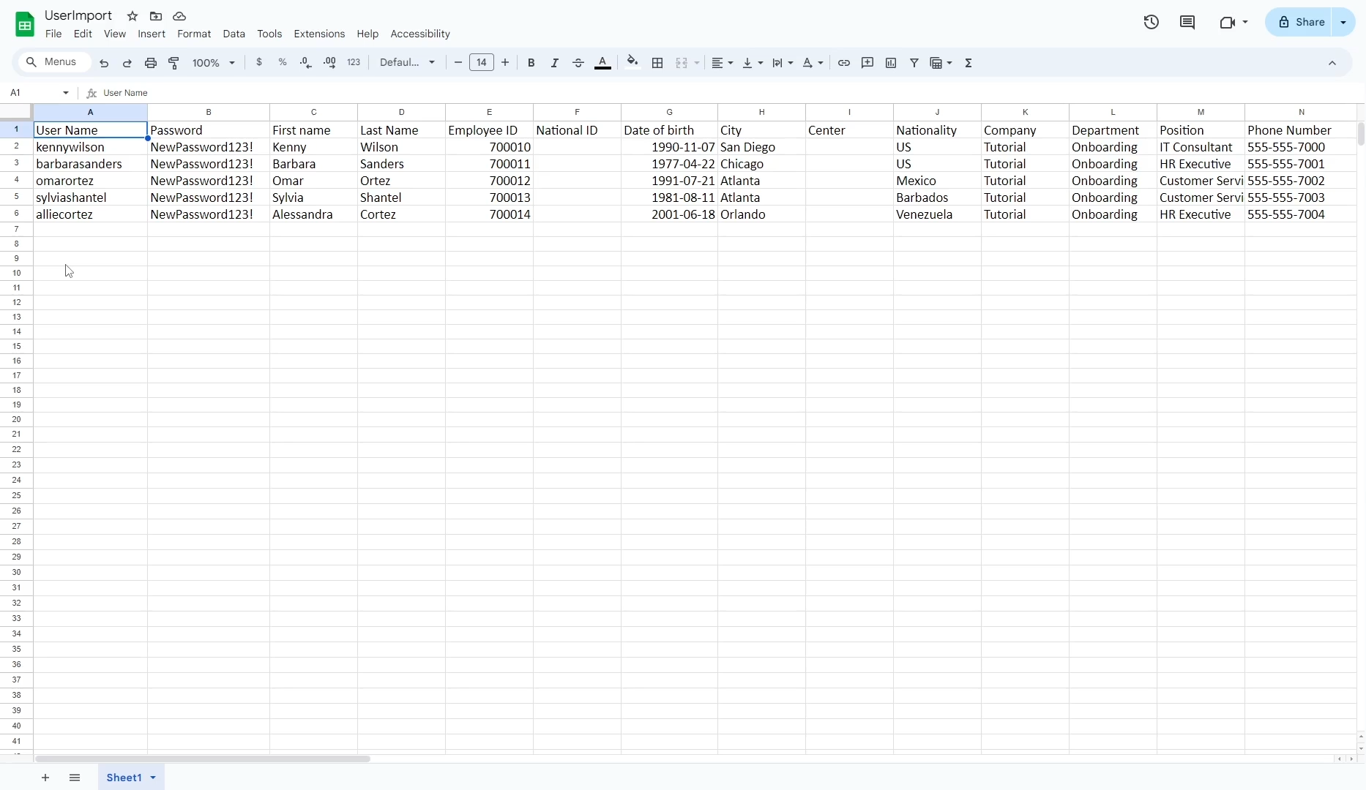This screenshot has width=1366, height=790.
Task: Open the zoom 100% dropdown
Action: pyautogui.click(x=213, y=64)
